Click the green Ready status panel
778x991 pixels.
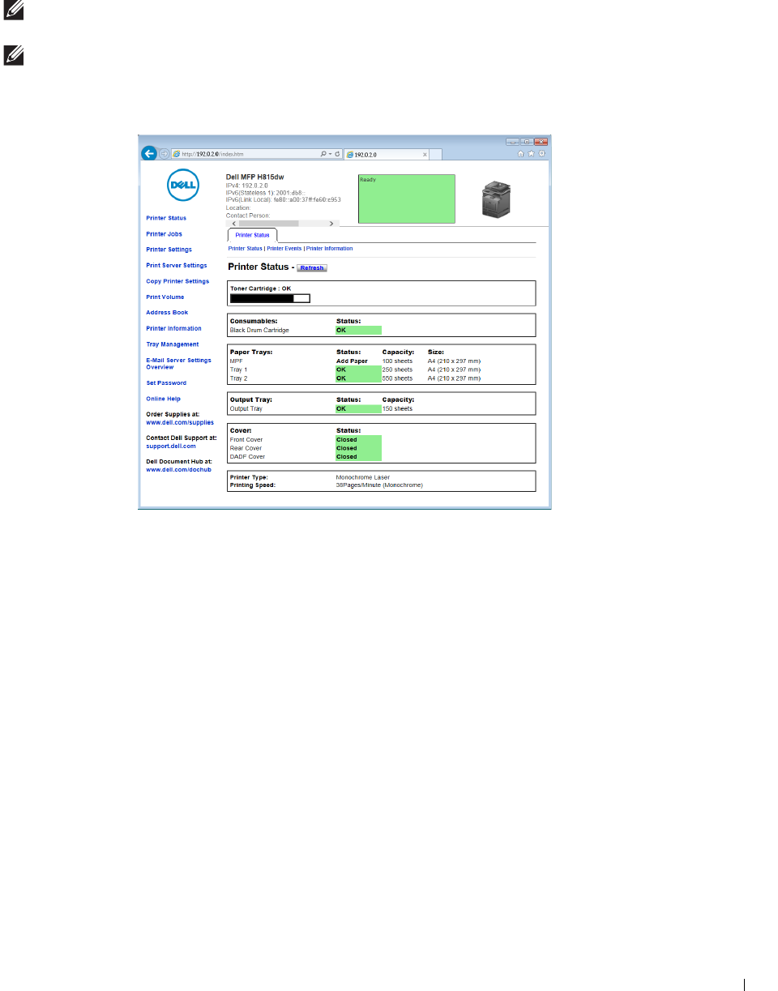coord(407,199)
